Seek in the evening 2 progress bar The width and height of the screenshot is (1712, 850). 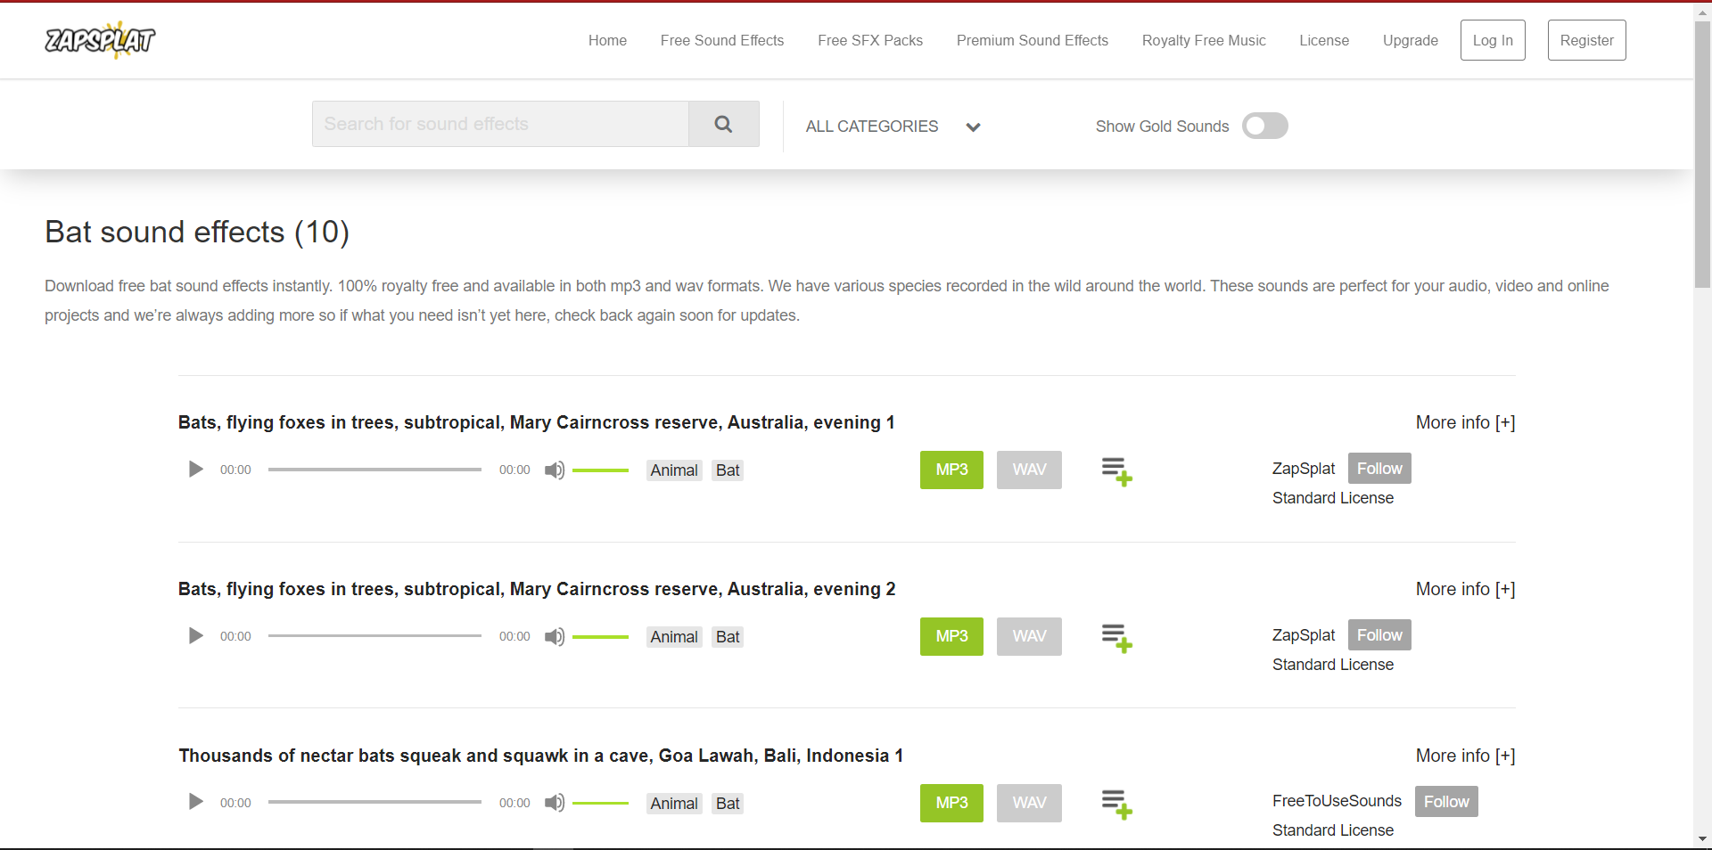374,636
